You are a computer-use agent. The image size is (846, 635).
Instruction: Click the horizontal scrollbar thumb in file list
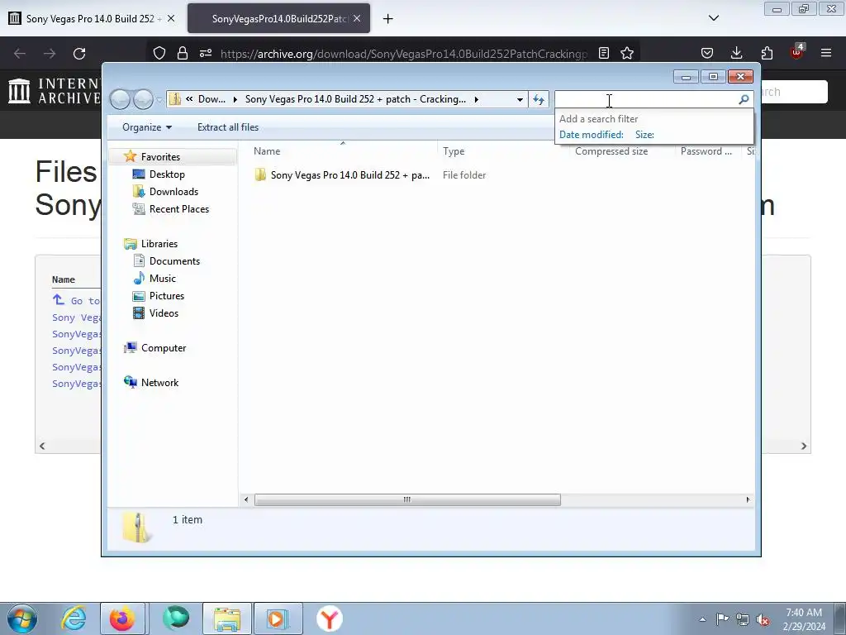coord(407,500)
